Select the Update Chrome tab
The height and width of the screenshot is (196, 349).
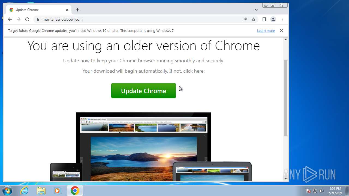coord(39,10)
